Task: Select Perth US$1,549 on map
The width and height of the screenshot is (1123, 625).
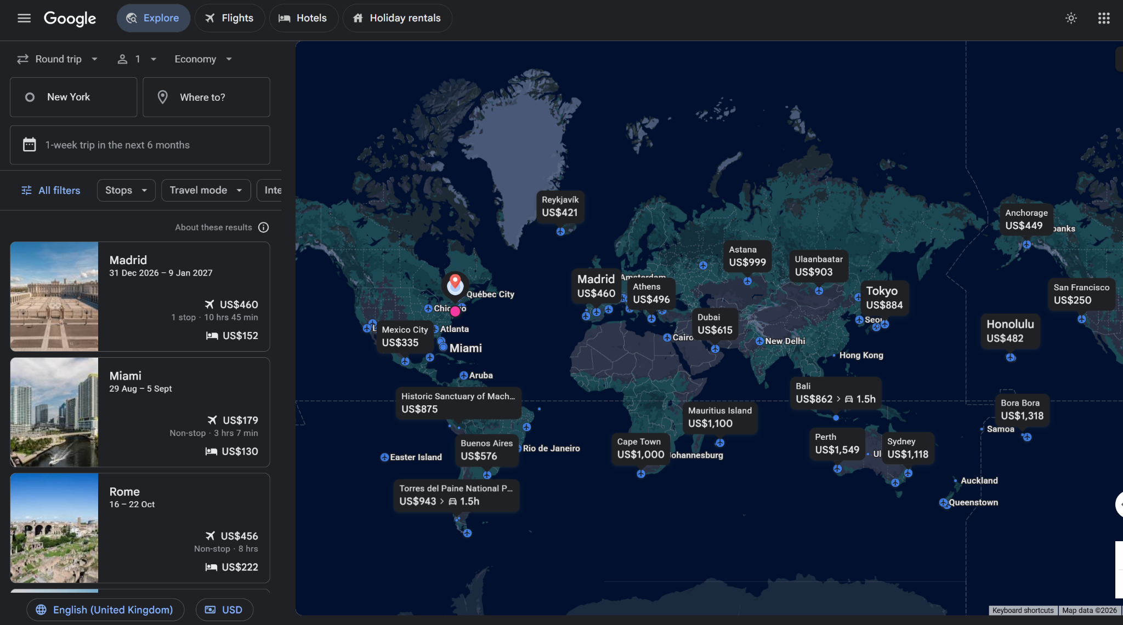Action: coord(837,444)
